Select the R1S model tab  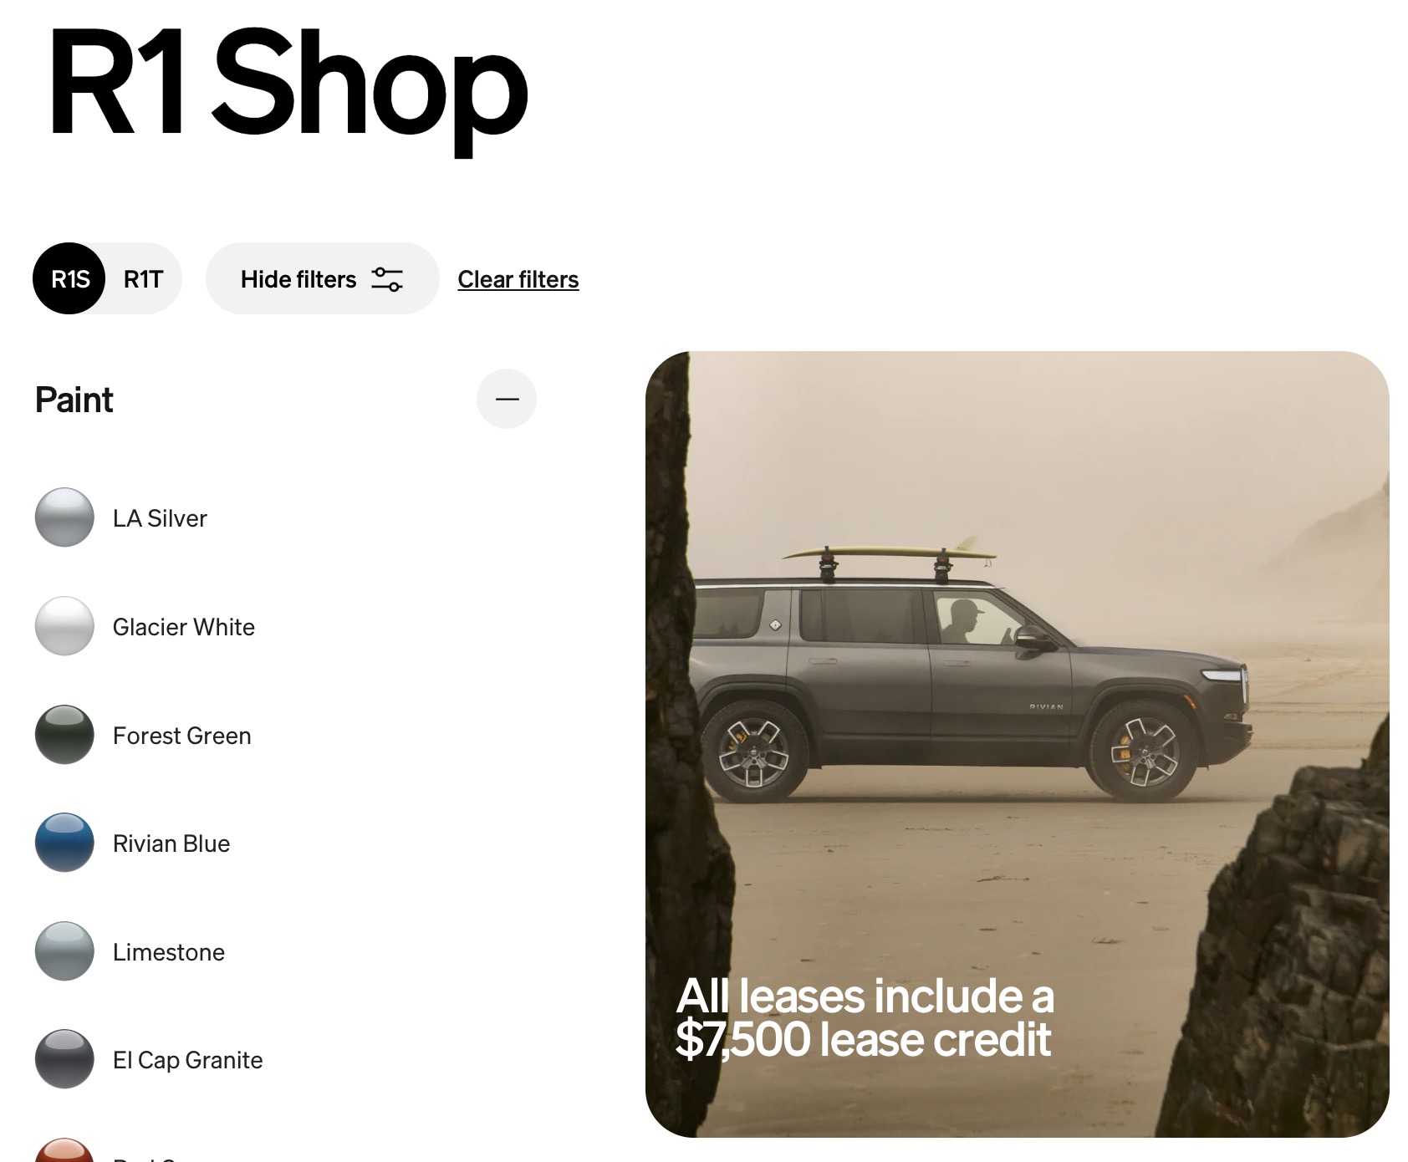69,278
